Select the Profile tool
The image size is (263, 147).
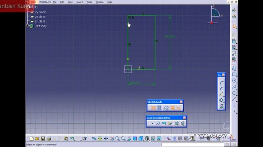coord(234,68)
